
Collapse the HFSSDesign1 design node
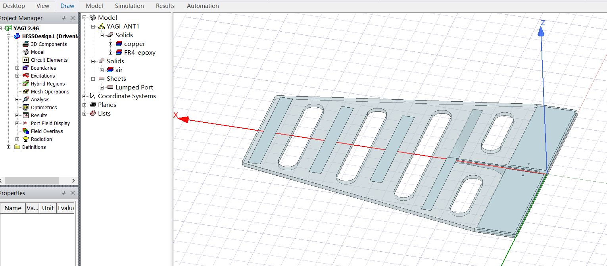tap(9, 36)
